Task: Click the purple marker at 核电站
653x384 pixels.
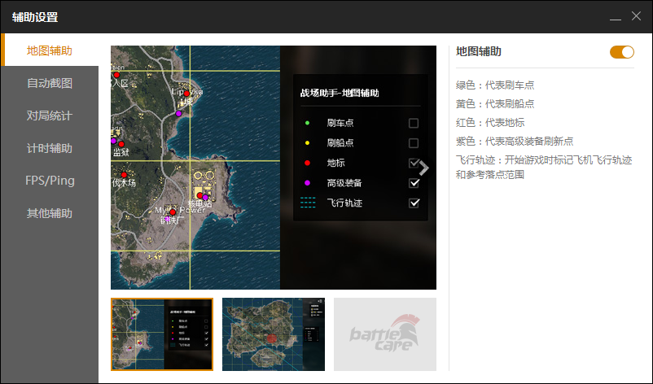Action: pos(205,197)
